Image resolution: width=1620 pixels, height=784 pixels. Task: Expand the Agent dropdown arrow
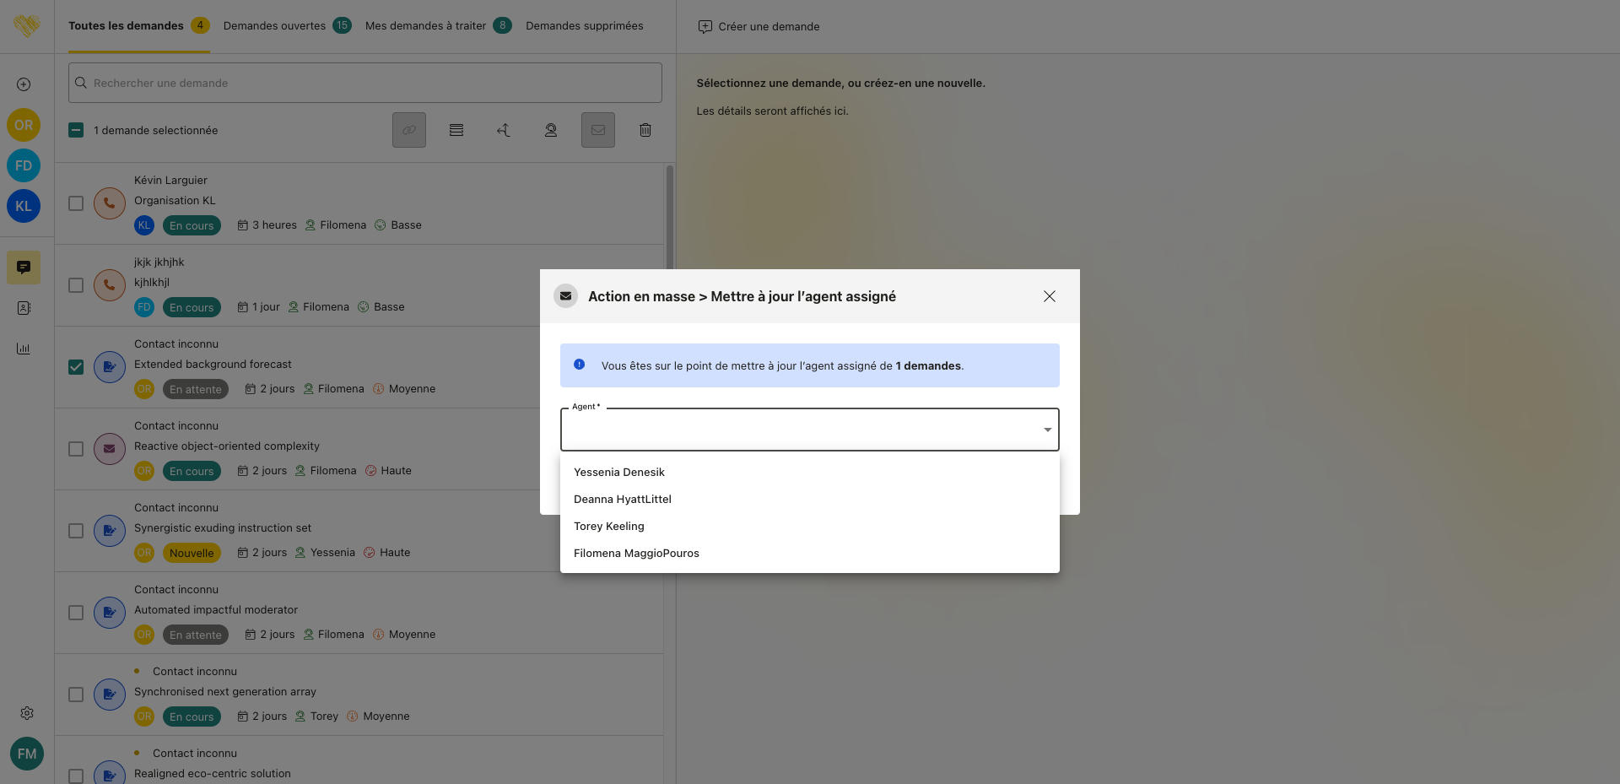click(x=1047, y=430)
